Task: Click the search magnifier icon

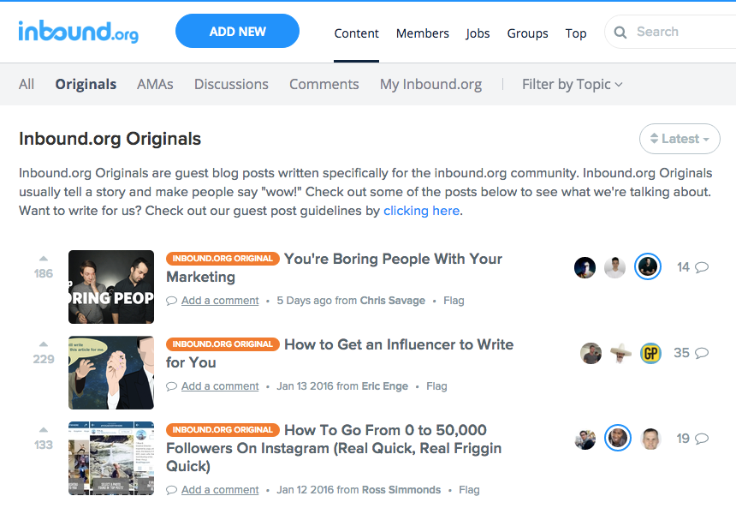Action: click(x=620, y=32)
